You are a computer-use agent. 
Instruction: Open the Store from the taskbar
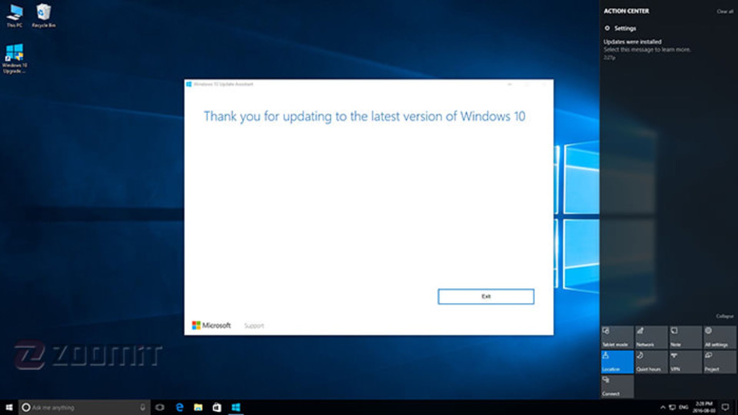217,407
